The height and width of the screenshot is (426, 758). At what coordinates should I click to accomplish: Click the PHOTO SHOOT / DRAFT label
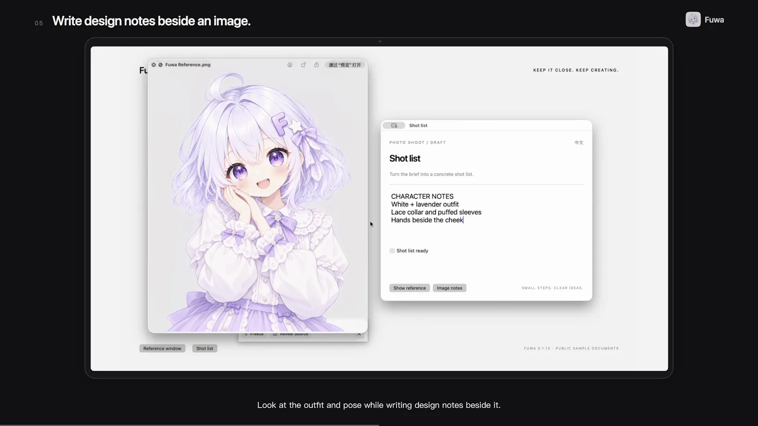point(417,142)
